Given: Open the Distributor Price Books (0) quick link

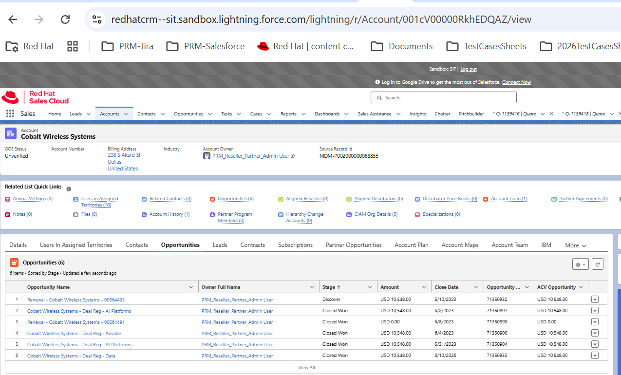Looking at the screenshot, I should tap(450, 199).
